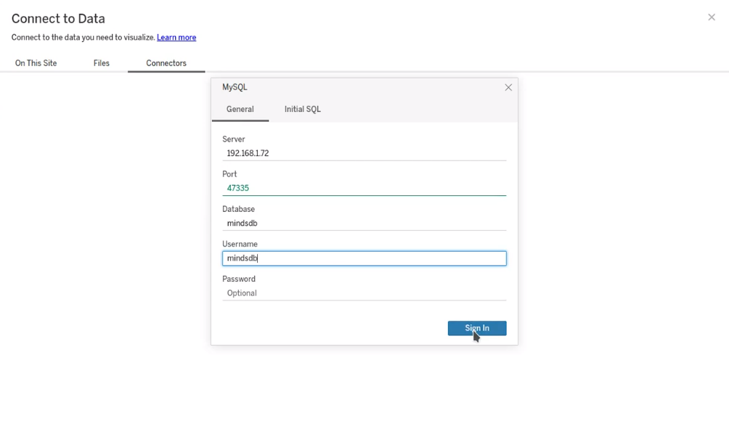
Task: Select the Connectors tab
Action: [166, 63]
